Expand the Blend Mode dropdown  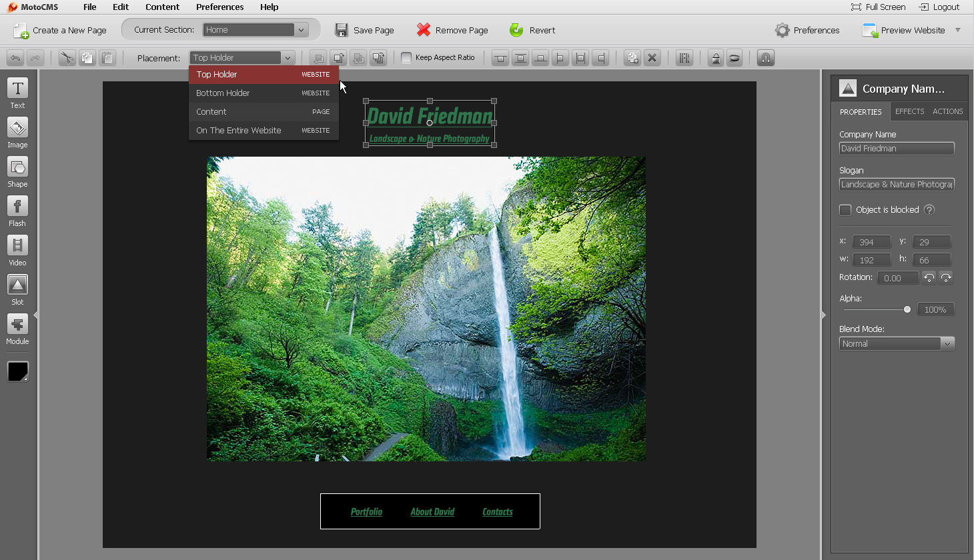pyautogui.click(x=896, y=344)
